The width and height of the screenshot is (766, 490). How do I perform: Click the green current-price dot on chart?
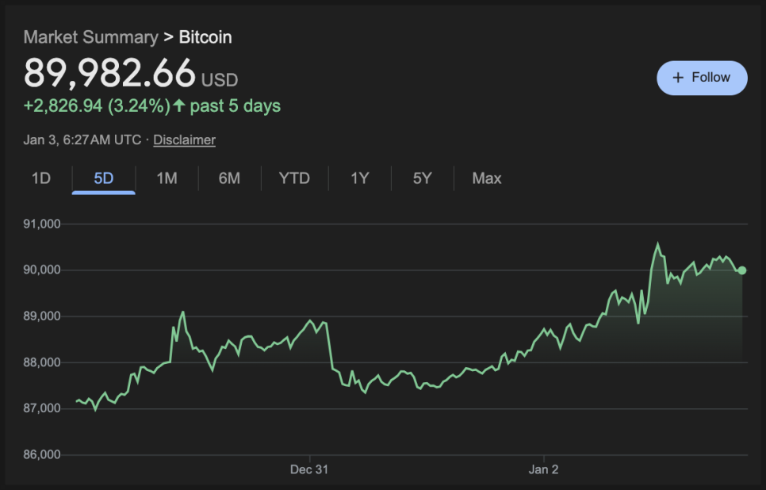pos(741,270)
